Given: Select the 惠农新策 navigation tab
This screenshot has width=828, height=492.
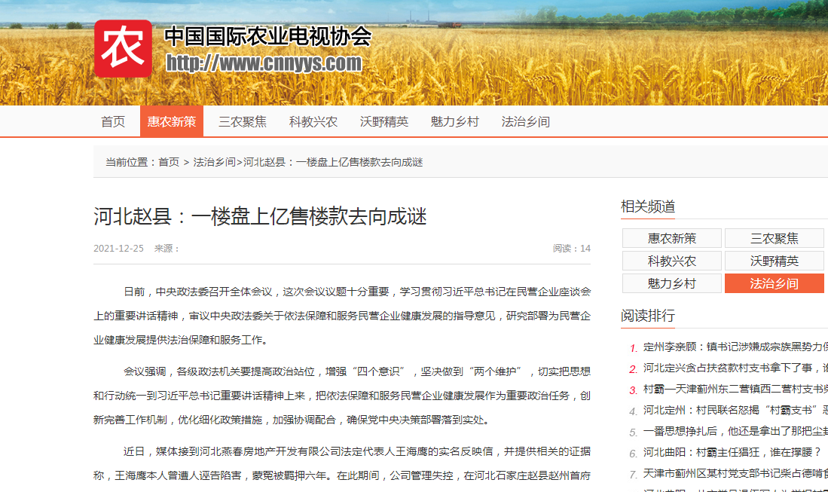Looking at the screenshot, I should (x=172, y=121).
